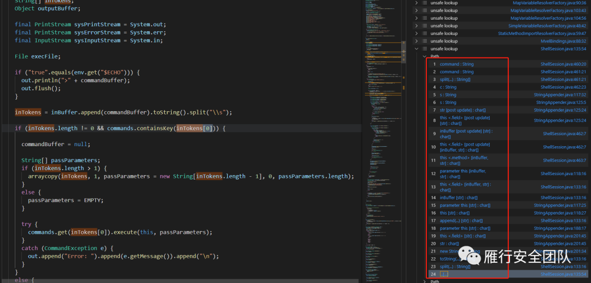Open location ShellSession.java:118:16
Image resolution: width=591 pixels, height=283 pixels.
564,174
